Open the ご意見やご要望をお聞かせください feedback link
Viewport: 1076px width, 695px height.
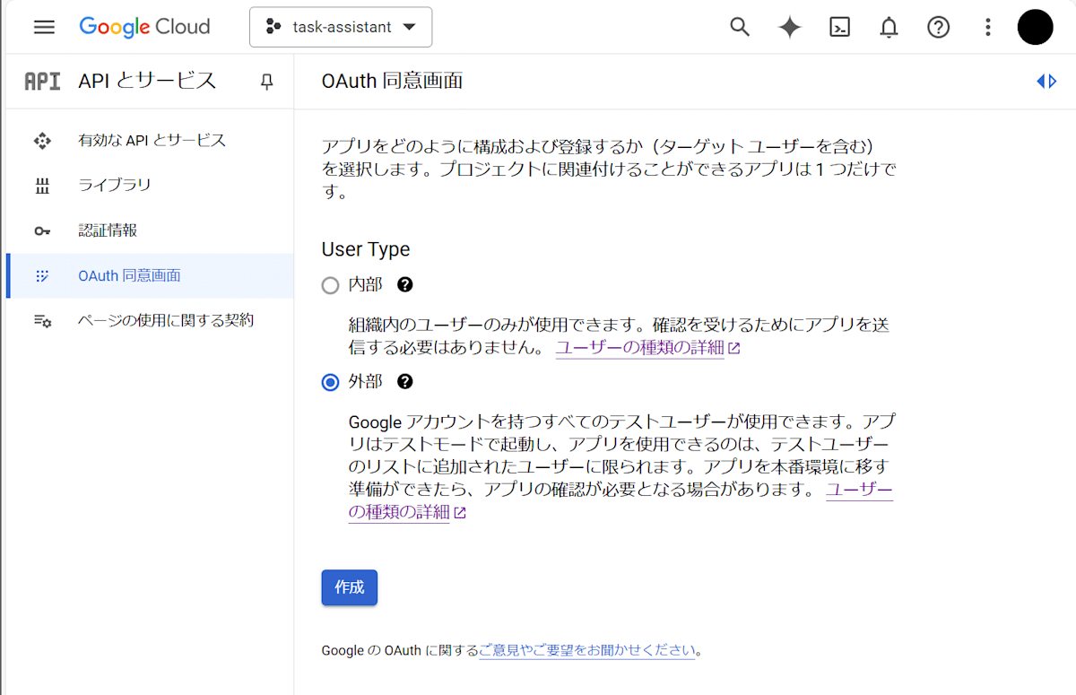pos(587,650)
